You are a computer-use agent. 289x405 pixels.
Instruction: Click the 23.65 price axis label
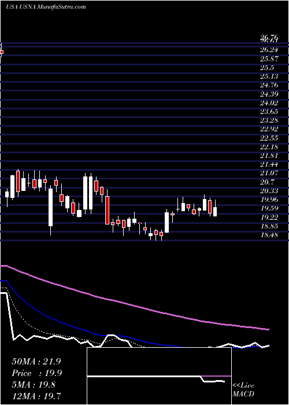tap(269, 112)
